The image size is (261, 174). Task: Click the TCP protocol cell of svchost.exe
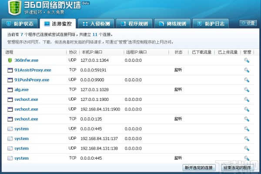tap(73, 119)
